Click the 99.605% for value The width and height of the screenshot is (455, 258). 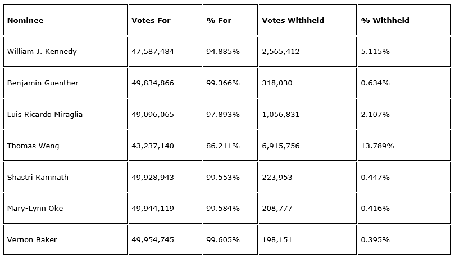222,240
